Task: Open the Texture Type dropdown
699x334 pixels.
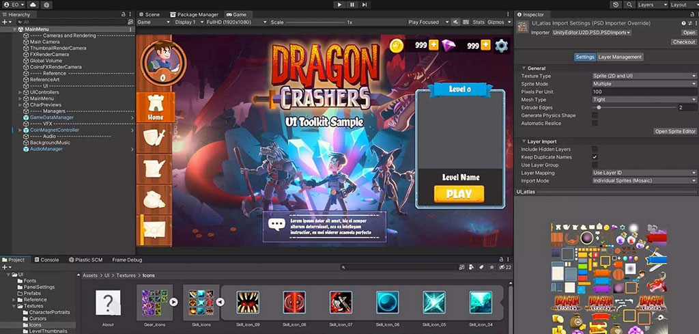Action: (644, 76)
